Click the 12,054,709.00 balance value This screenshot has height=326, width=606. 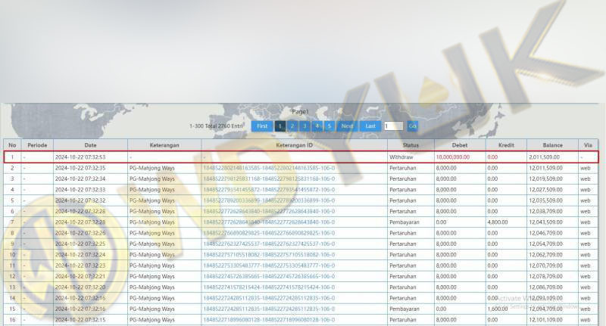[x=545, y=244]
